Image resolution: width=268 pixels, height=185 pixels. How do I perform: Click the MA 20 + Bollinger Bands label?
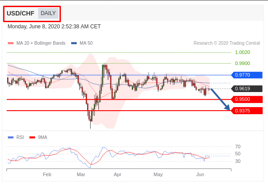[x=41, y=43]
